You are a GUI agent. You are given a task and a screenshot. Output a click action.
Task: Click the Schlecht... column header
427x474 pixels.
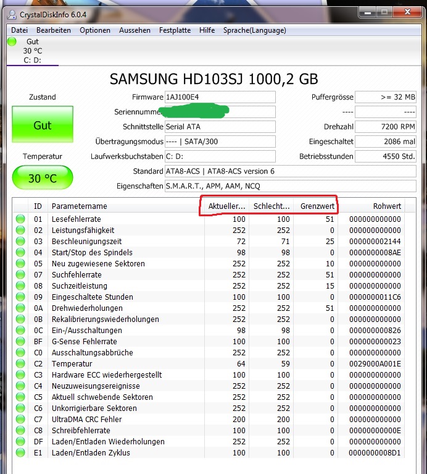pyautogui.click(x=272, y=206)
